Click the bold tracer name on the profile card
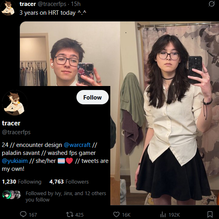 pyautogui.click(x=11, y=123)
